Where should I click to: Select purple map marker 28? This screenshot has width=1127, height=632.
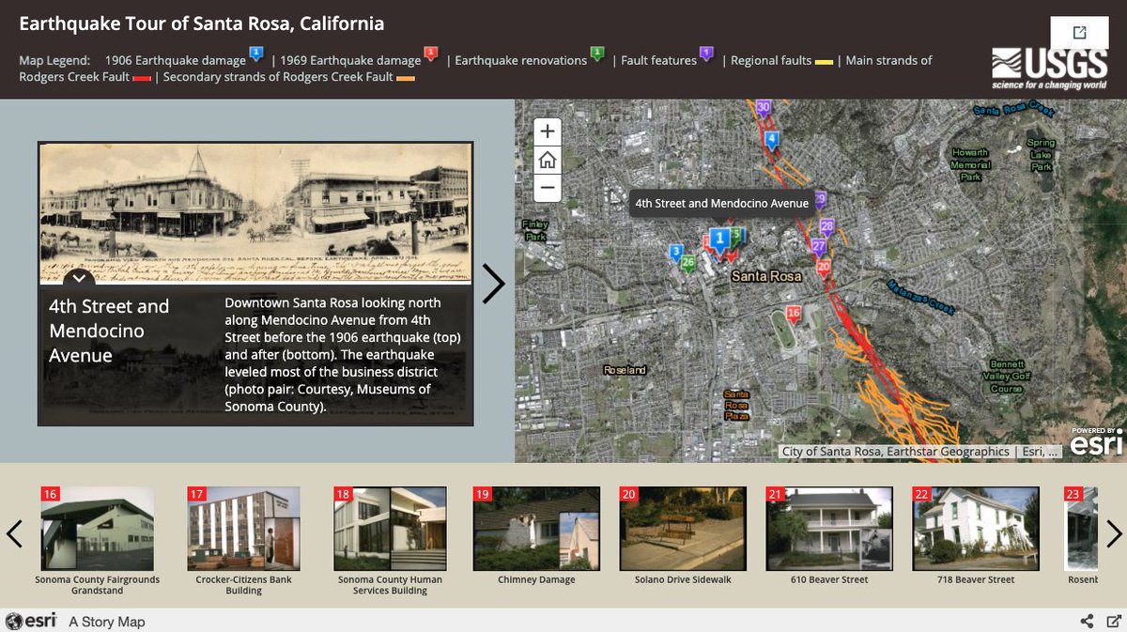pyautogui.click(x=826, y=227)
